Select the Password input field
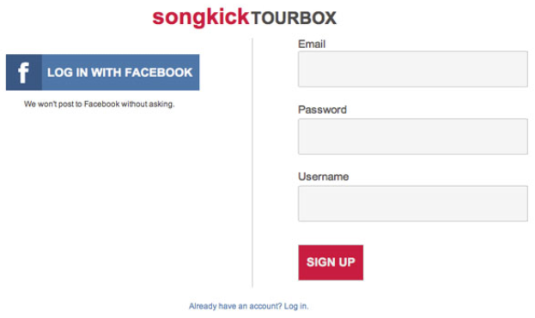Screen dimensions: 535x318 pyautogui.click(x=413, y=136)
